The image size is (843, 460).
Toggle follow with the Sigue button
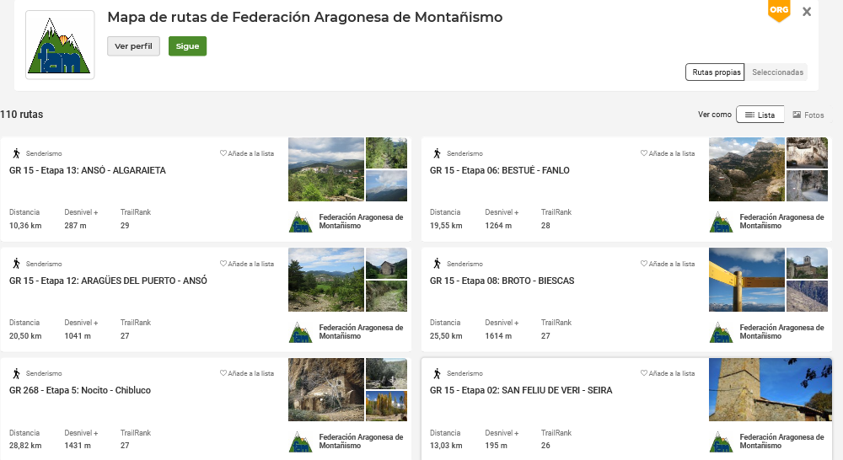click(187, 46)
